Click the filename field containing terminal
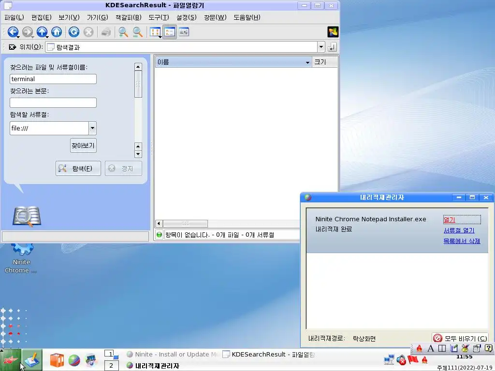 [53, 79]
